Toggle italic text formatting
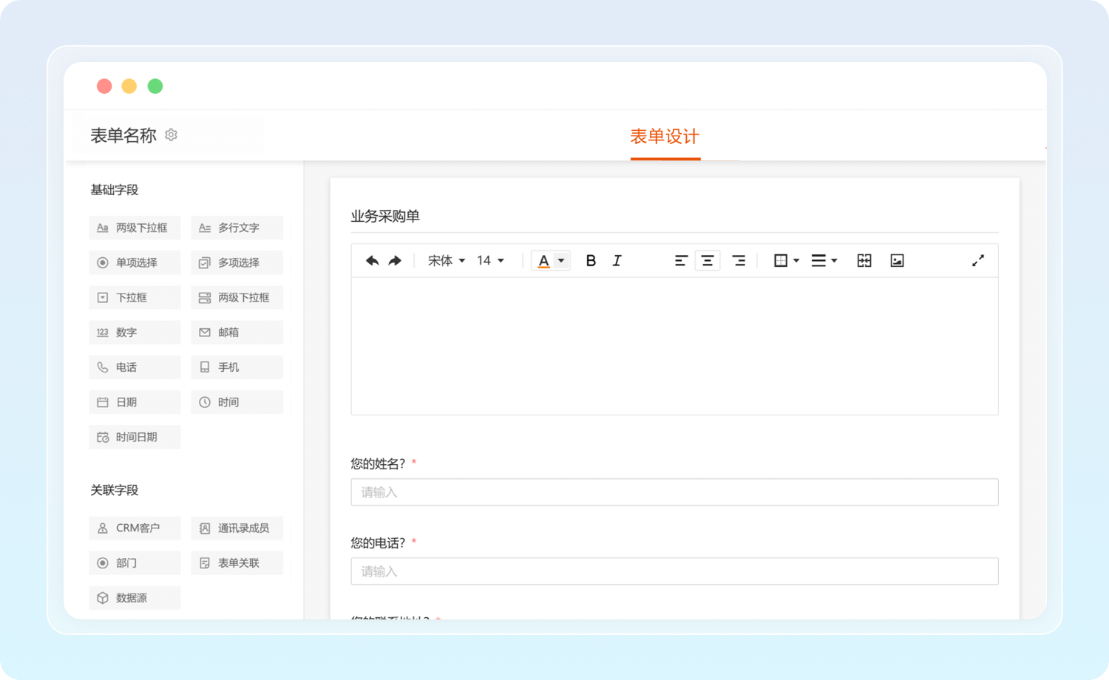The width and height of the screenshot is (1109, 680). (617, 261)
